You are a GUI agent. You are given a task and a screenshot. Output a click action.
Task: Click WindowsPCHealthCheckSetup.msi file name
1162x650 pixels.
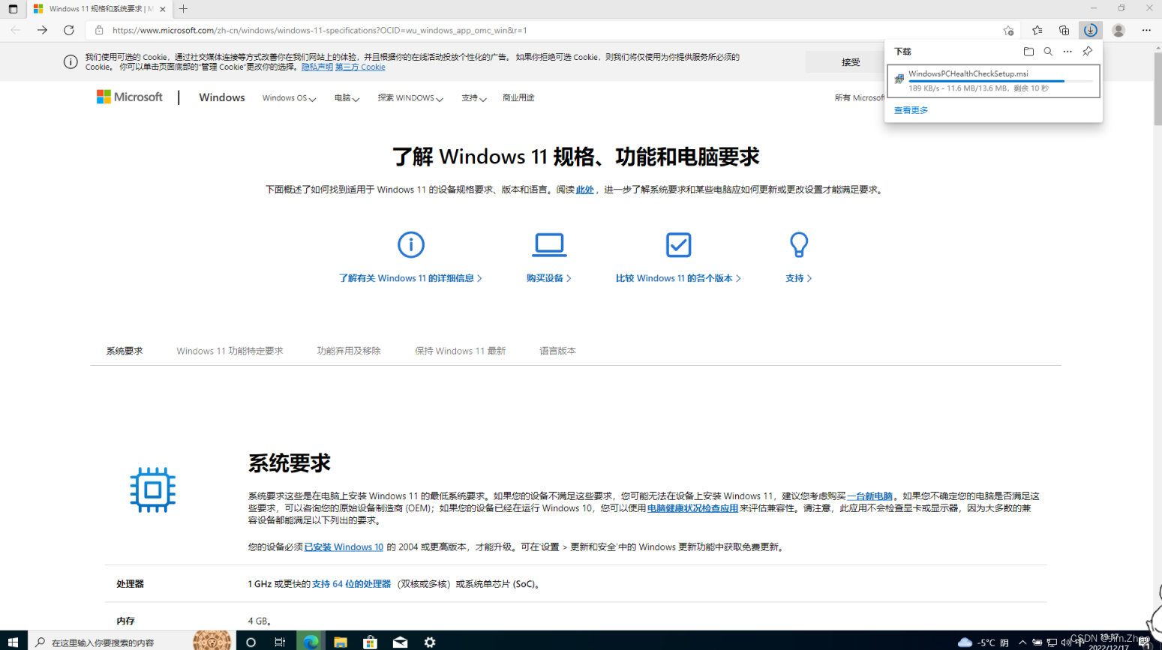tap(968, 73)
